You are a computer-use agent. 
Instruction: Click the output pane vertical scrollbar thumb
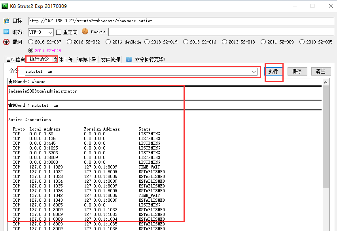(326, 137)
